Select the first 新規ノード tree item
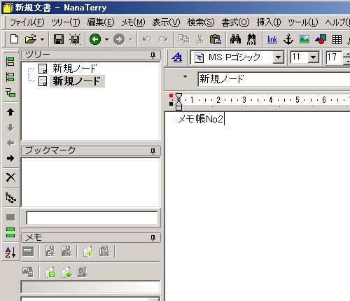This screenshot has width=350, height=301. (75, 69)
